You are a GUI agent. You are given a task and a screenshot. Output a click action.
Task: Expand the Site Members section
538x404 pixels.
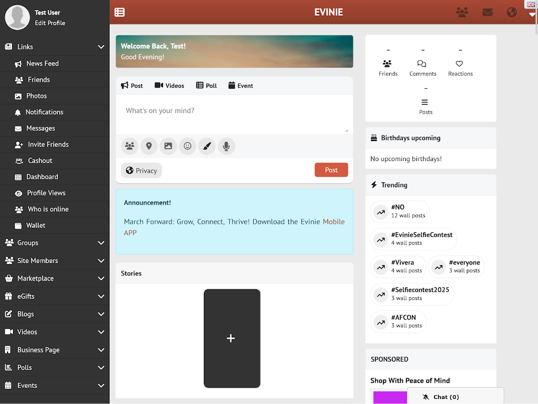55,261
